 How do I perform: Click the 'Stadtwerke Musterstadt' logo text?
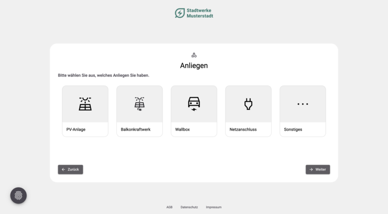pos(200,13)
